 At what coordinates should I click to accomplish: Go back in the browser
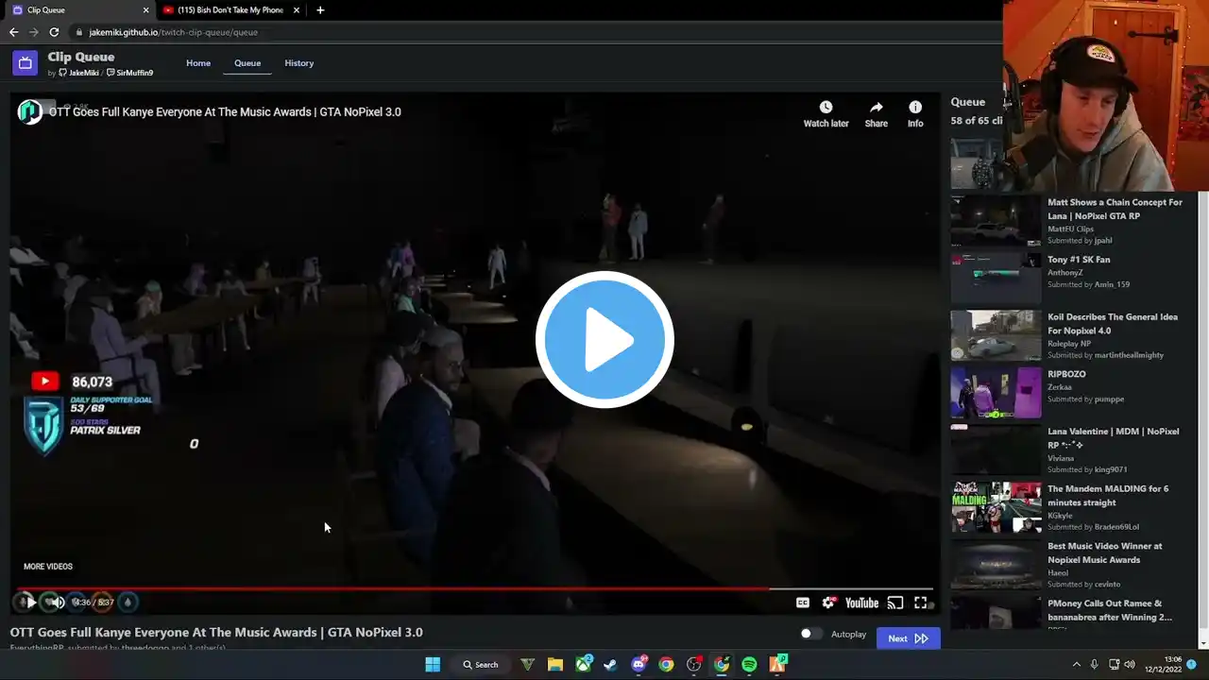coord(13,32)
